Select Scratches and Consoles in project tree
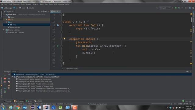The width and height of the screenshot is (195, 110). (15, 32)
